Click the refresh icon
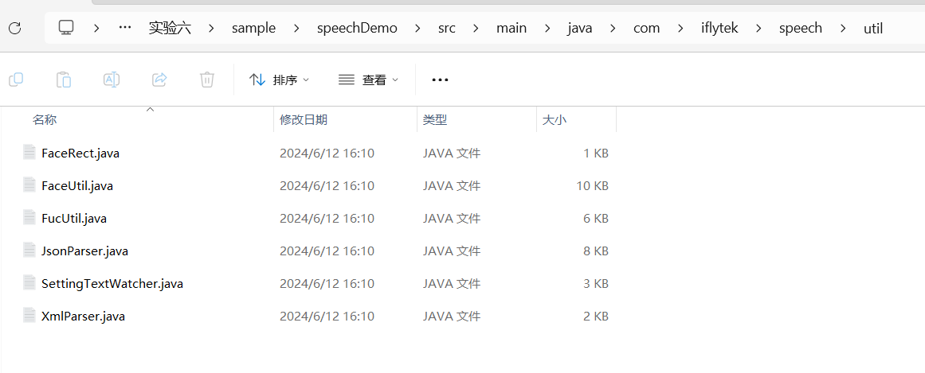925x373 pixels. point(14,28)
